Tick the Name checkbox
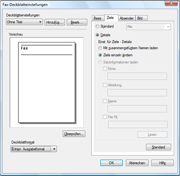 click(105, 101)
